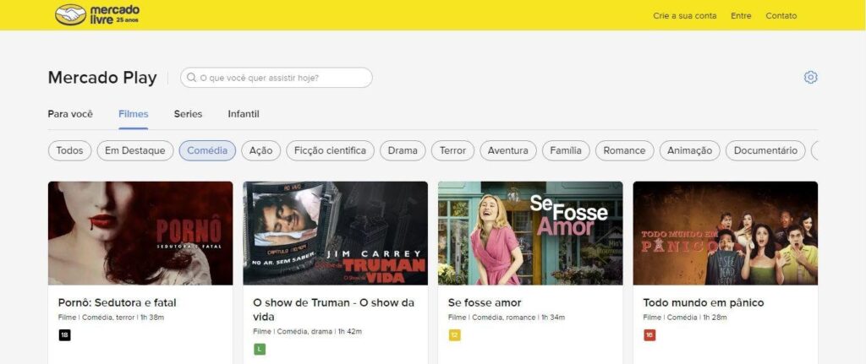The width and height of the screenshot is (866, 364).
Task: Click the title 'O show de Truman - O show da vida'
Action: (x=333, y=310)
